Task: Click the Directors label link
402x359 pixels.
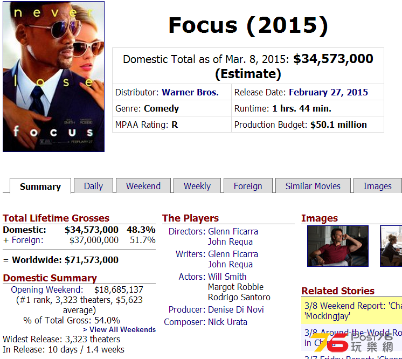Action: (187, 231)
